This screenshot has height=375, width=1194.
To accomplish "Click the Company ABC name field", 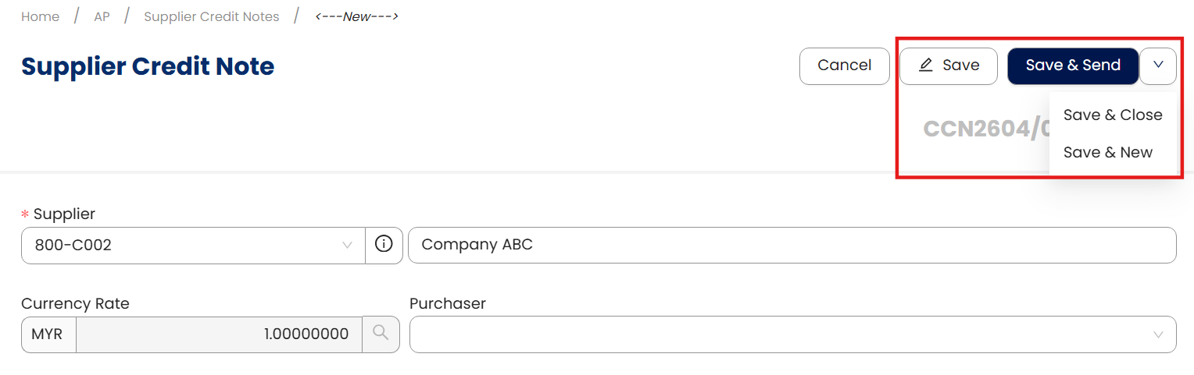I will (x=792, y=245).
